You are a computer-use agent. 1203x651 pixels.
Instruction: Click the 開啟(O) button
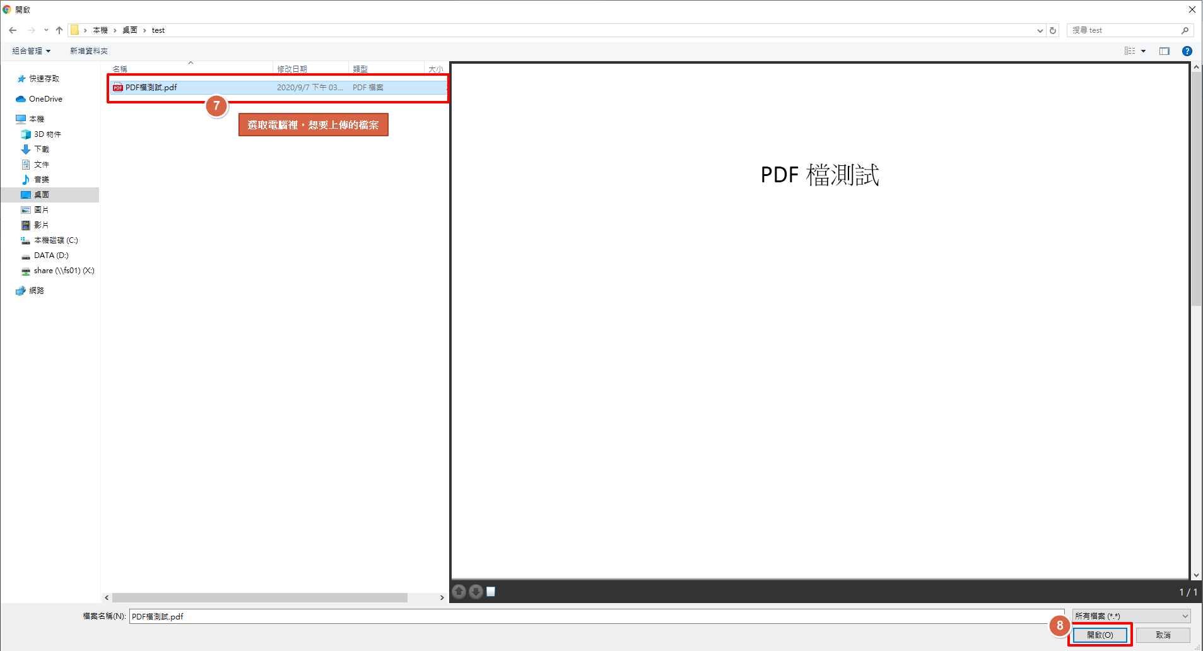click(1100, 635)
